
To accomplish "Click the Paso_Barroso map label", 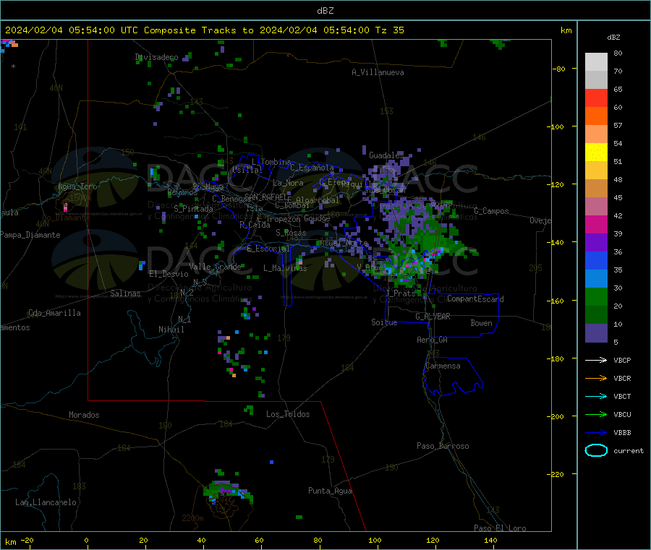I will coord(443,446).
